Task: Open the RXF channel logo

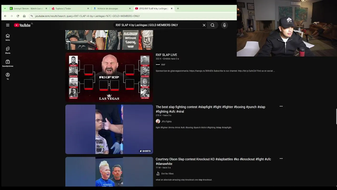Action: coord(158,65)
